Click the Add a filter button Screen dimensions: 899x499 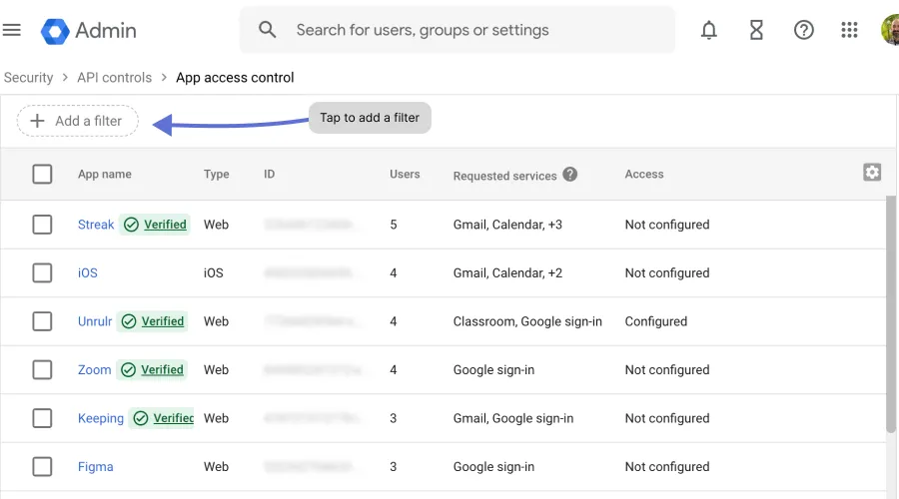point(78,121)
